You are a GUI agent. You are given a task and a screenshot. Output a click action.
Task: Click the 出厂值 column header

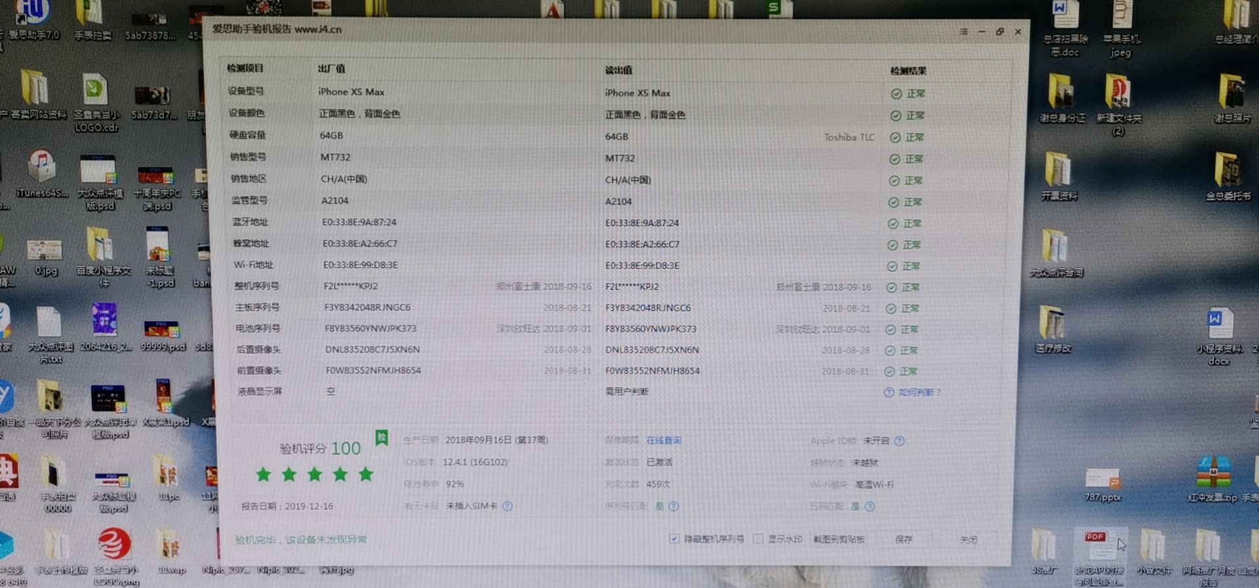(332, 69)
